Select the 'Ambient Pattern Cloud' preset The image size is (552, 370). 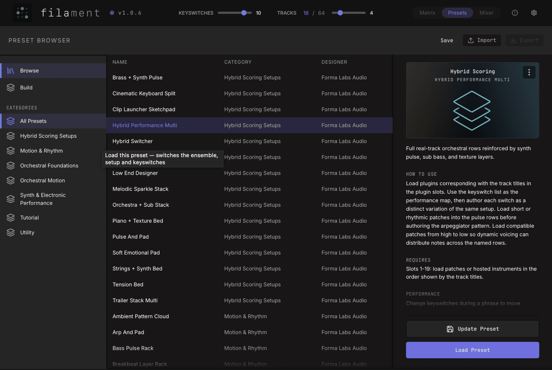point(249,316)
